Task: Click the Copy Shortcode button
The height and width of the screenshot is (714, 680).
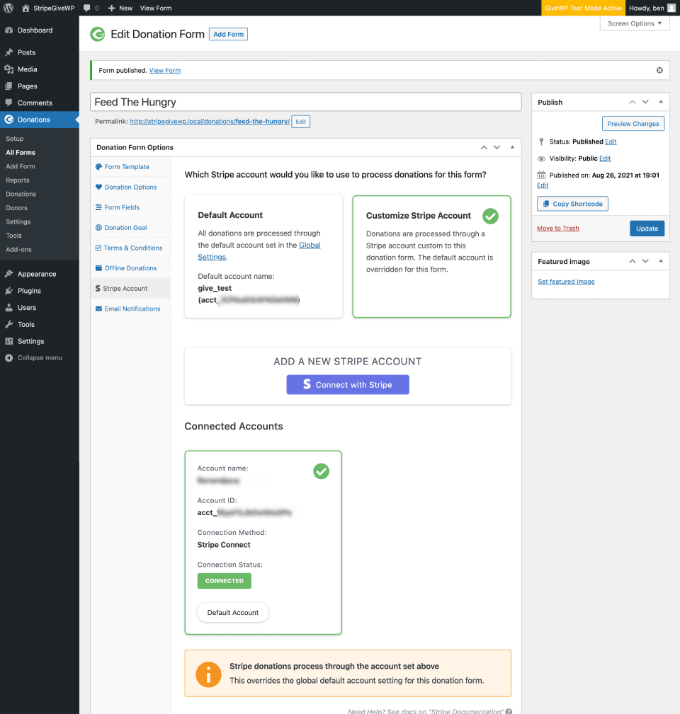Action: 572,204
